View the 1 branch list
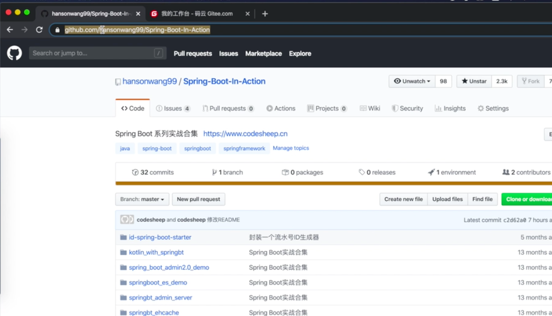Screen dimensions: 552x316 [x=227, y=173]
